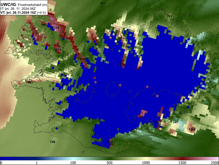219x165 pixels.
Task: Click the map value label 1411
Action: coord(121,38)
